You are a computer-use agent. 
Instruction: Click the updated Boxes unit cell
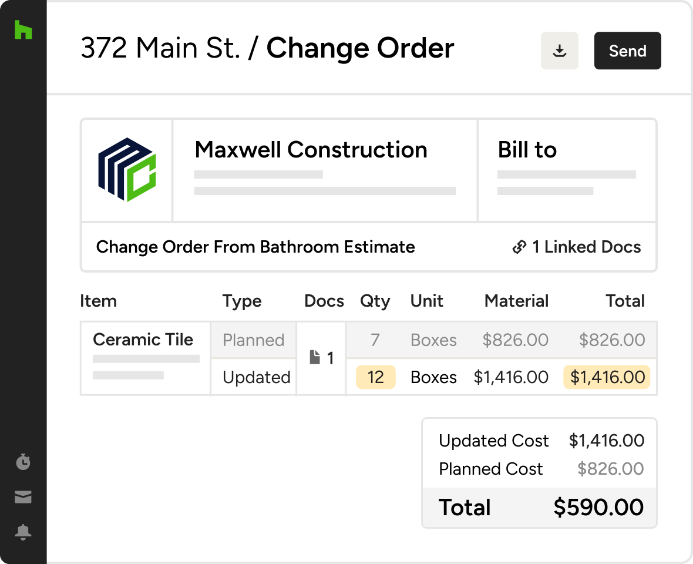[433, 377]
